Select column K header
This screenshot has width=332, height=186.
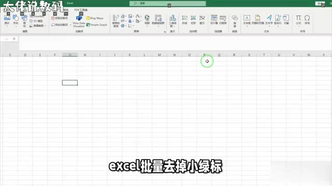coord(130,55)
